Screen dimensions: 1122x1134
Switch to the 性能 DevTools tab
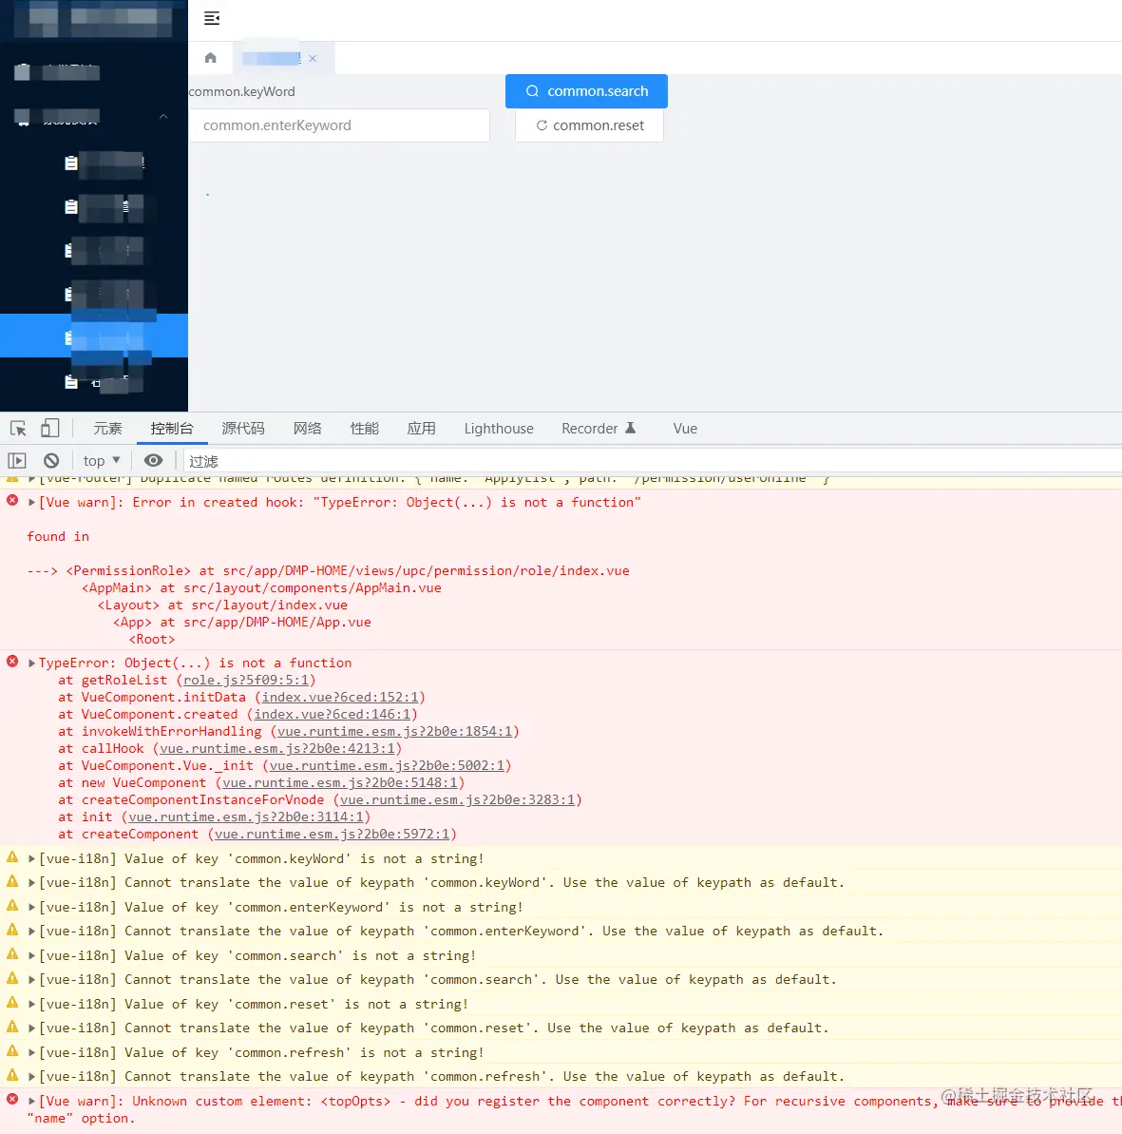(x=365, y=428)
